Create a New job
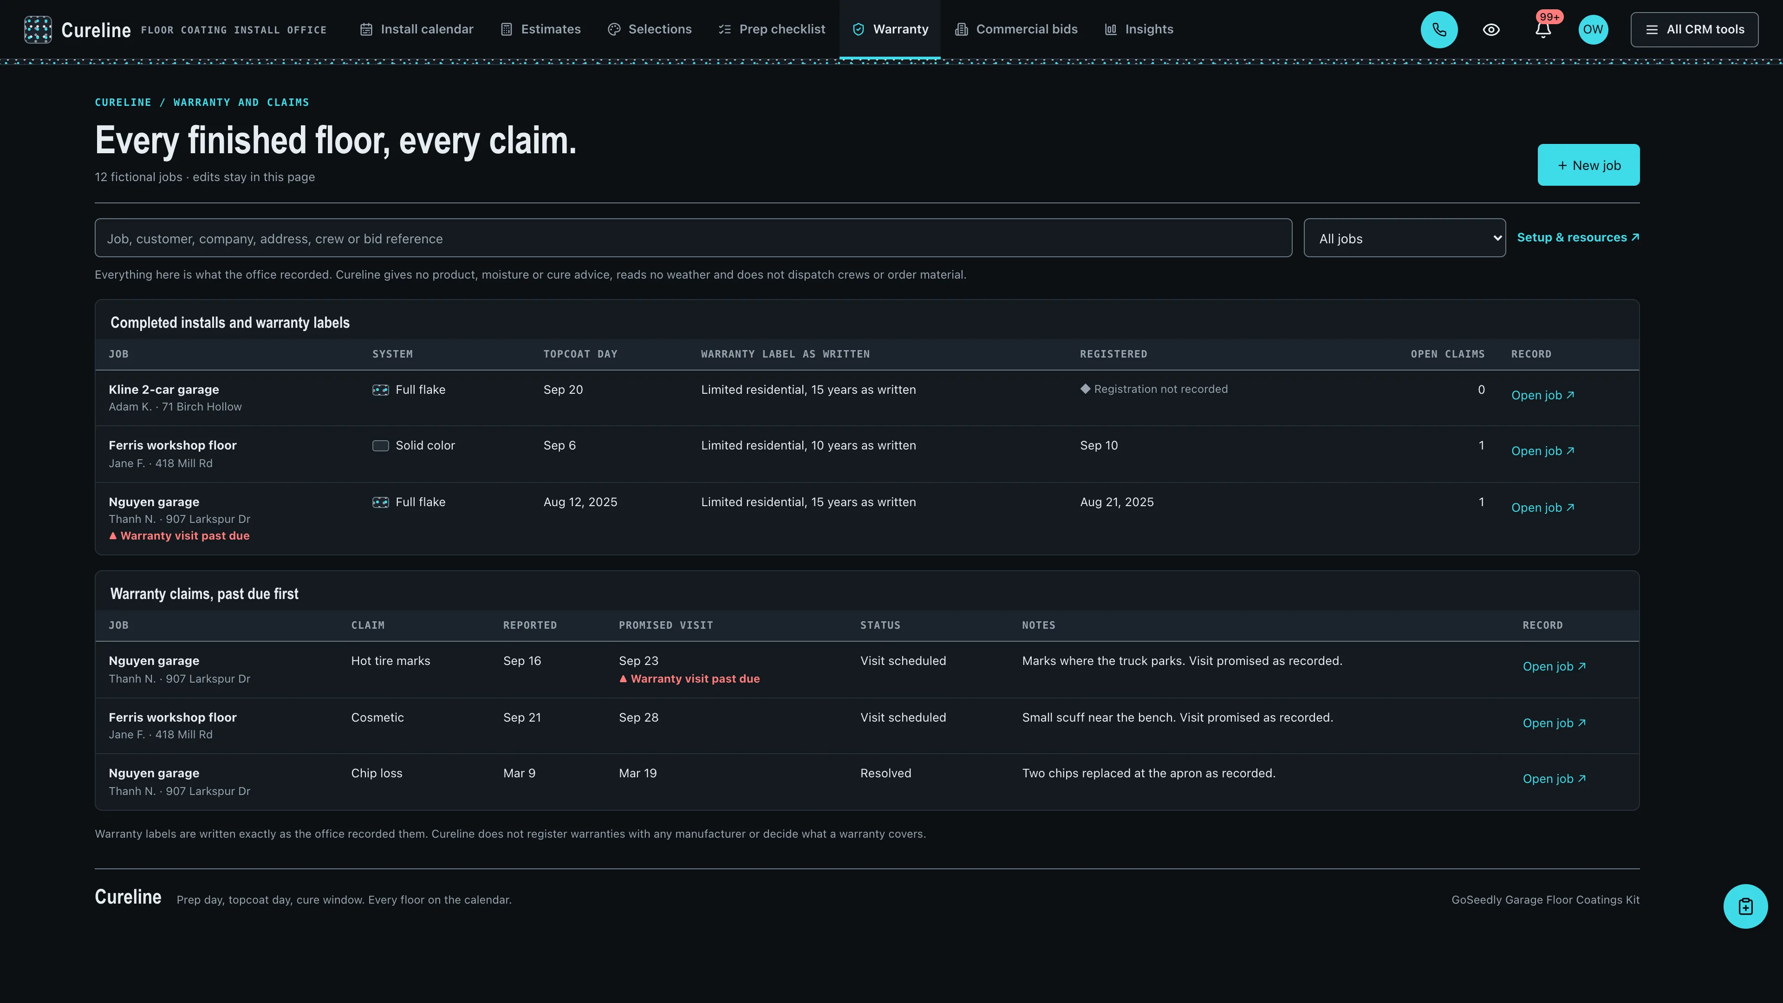 (1588, 165)
